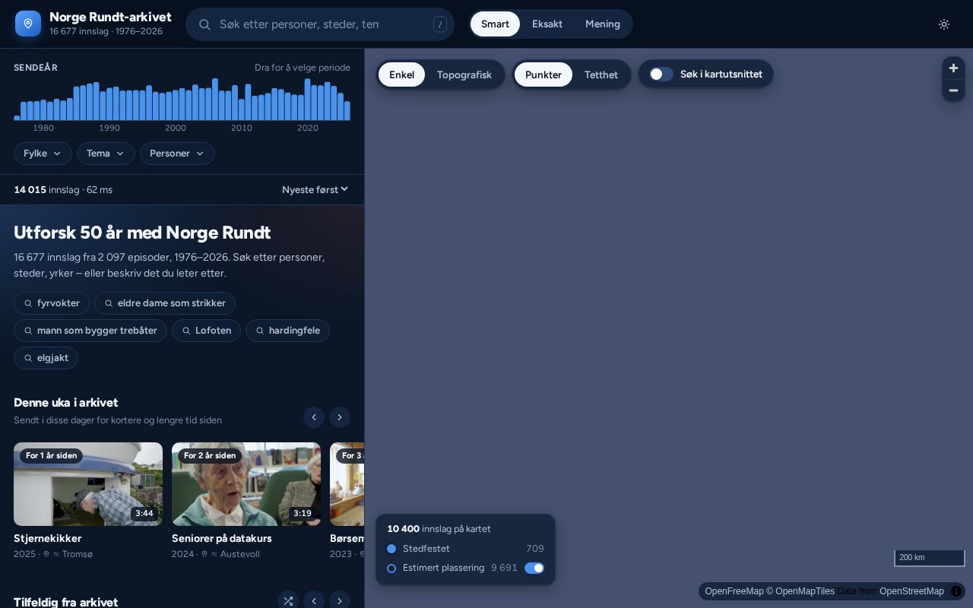Click the year histogram bar above 2020
Screen dimensions: 973x608
pyautogui.click(x=308, y=100)
